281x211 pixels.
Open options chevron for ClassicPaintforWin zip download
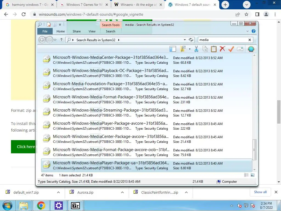(186, 192)
